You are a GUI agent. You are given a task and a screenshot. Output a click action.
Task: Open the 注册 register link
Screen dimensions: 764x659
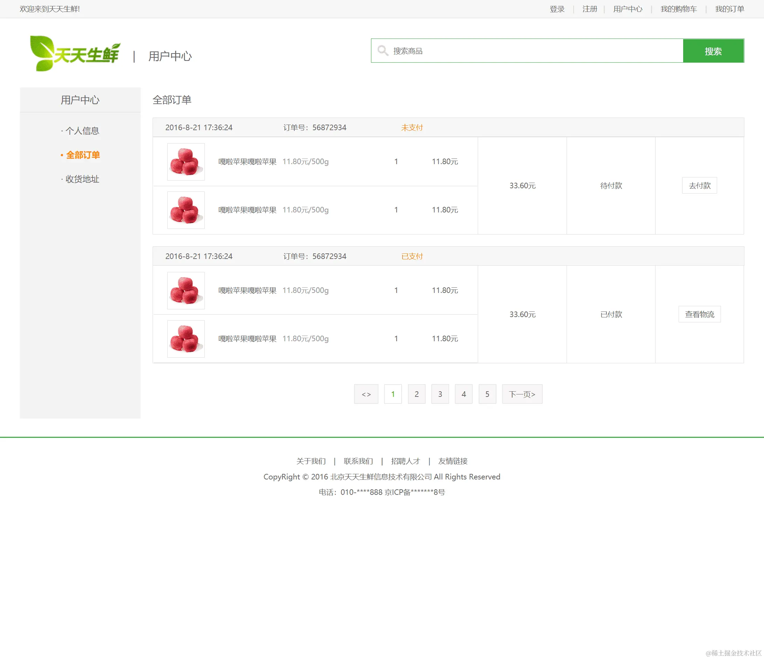(589, 9)
